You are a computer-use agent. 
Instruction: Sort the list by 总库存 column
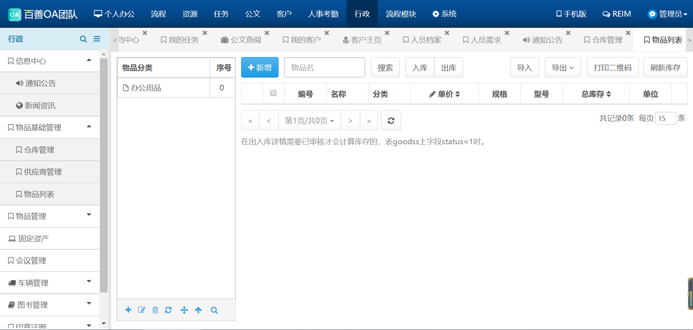596,94
